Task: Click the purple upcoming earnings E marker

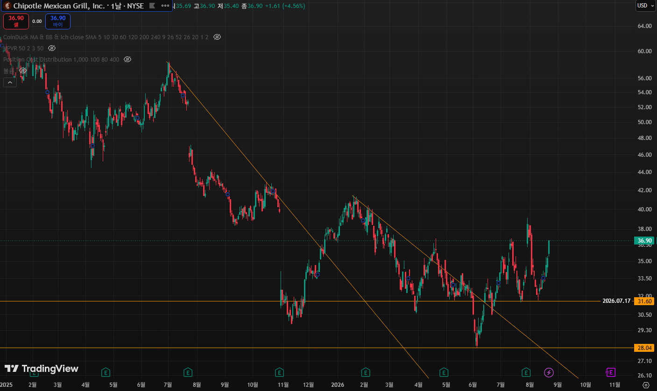Action: coord(610,372)
